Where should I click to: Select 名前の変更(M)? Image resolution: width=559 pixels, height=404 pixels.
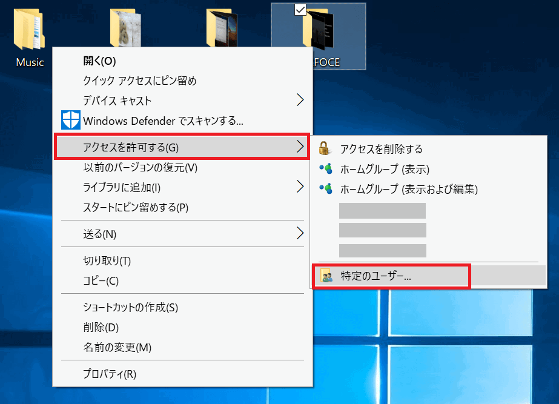pos(182,347)
